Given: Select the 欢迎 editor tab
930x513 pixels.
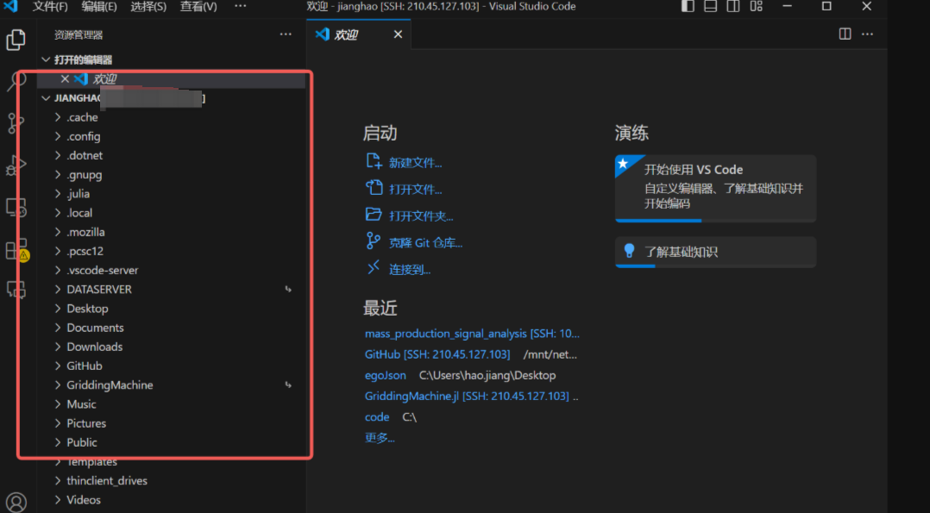Looking at the screenshot, I should [359, 34].
